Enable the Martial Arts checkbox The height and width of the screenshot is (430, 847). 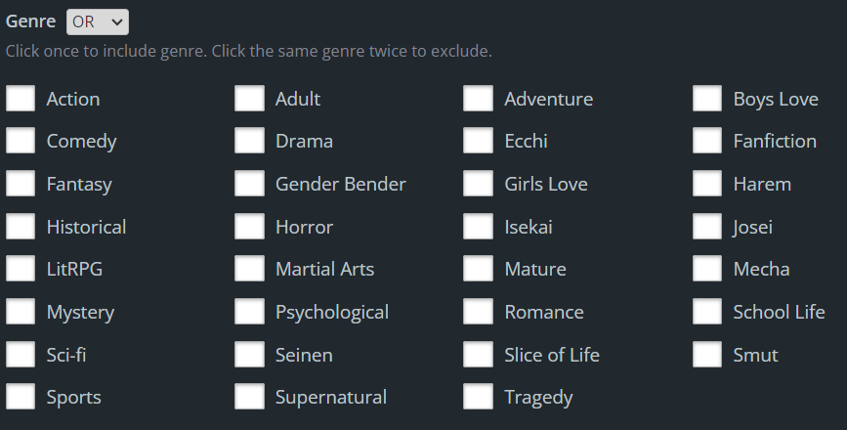click(x=249, y=269)
